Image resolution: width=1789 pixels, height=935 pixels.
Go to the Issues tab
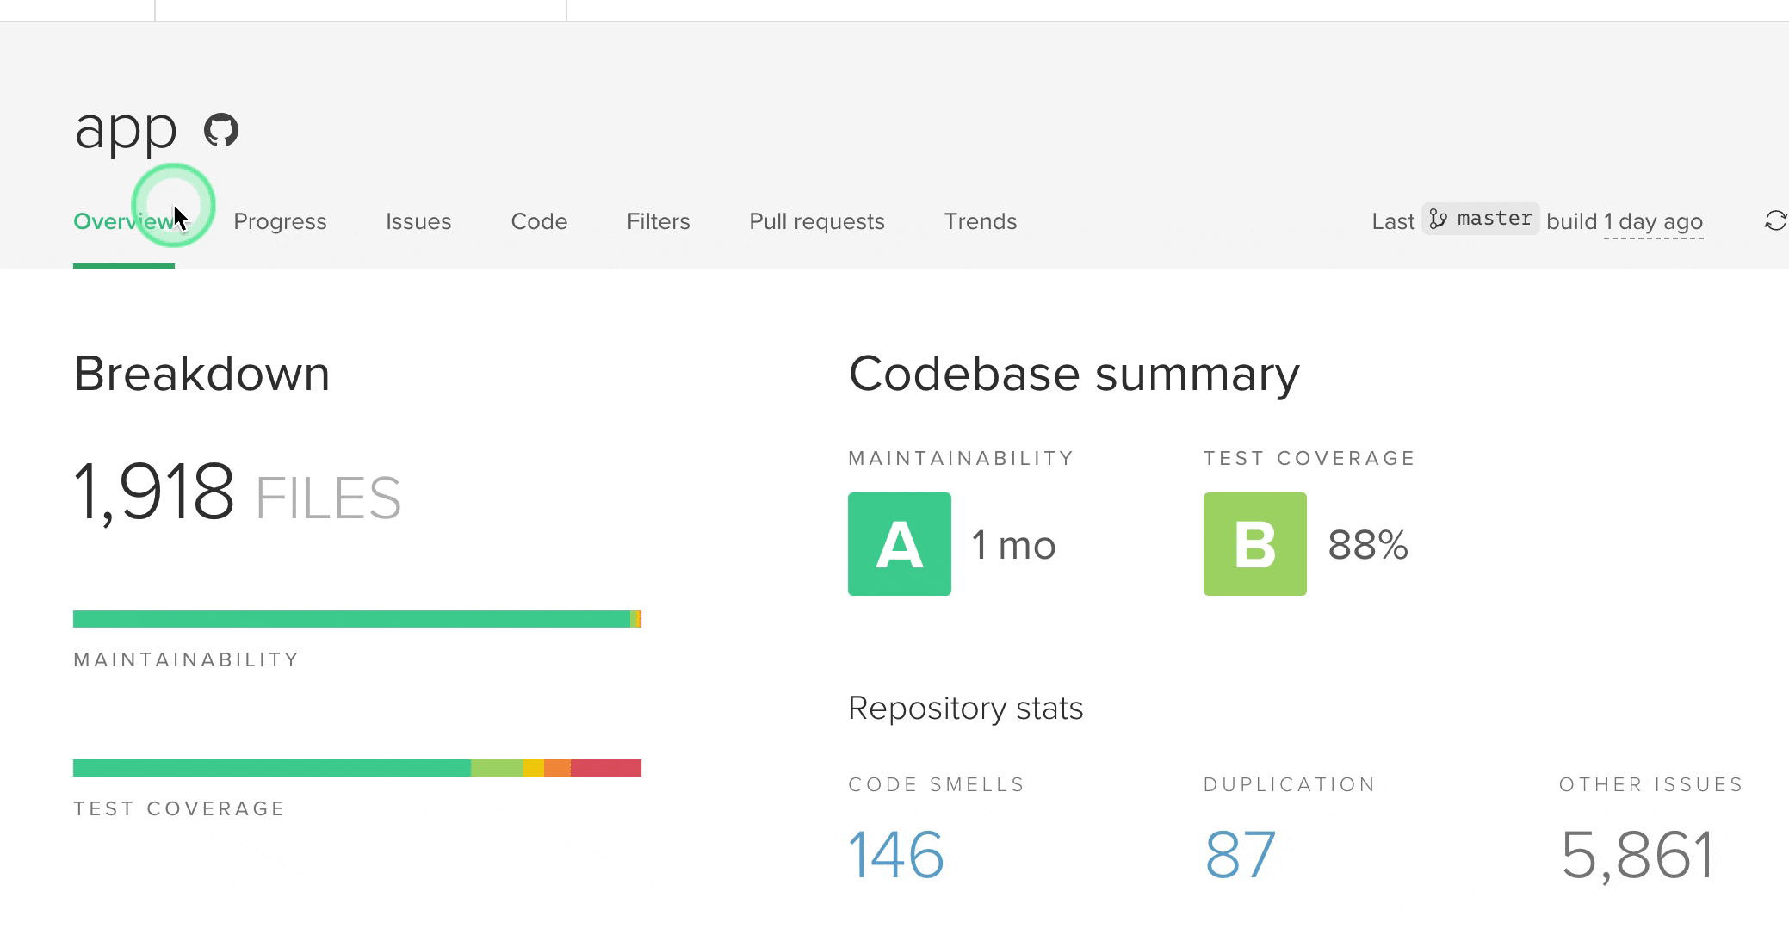(x=418, y=221)
